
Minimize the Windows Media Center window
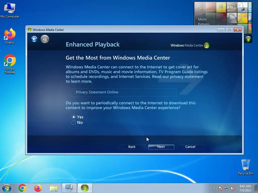(221, 30)
